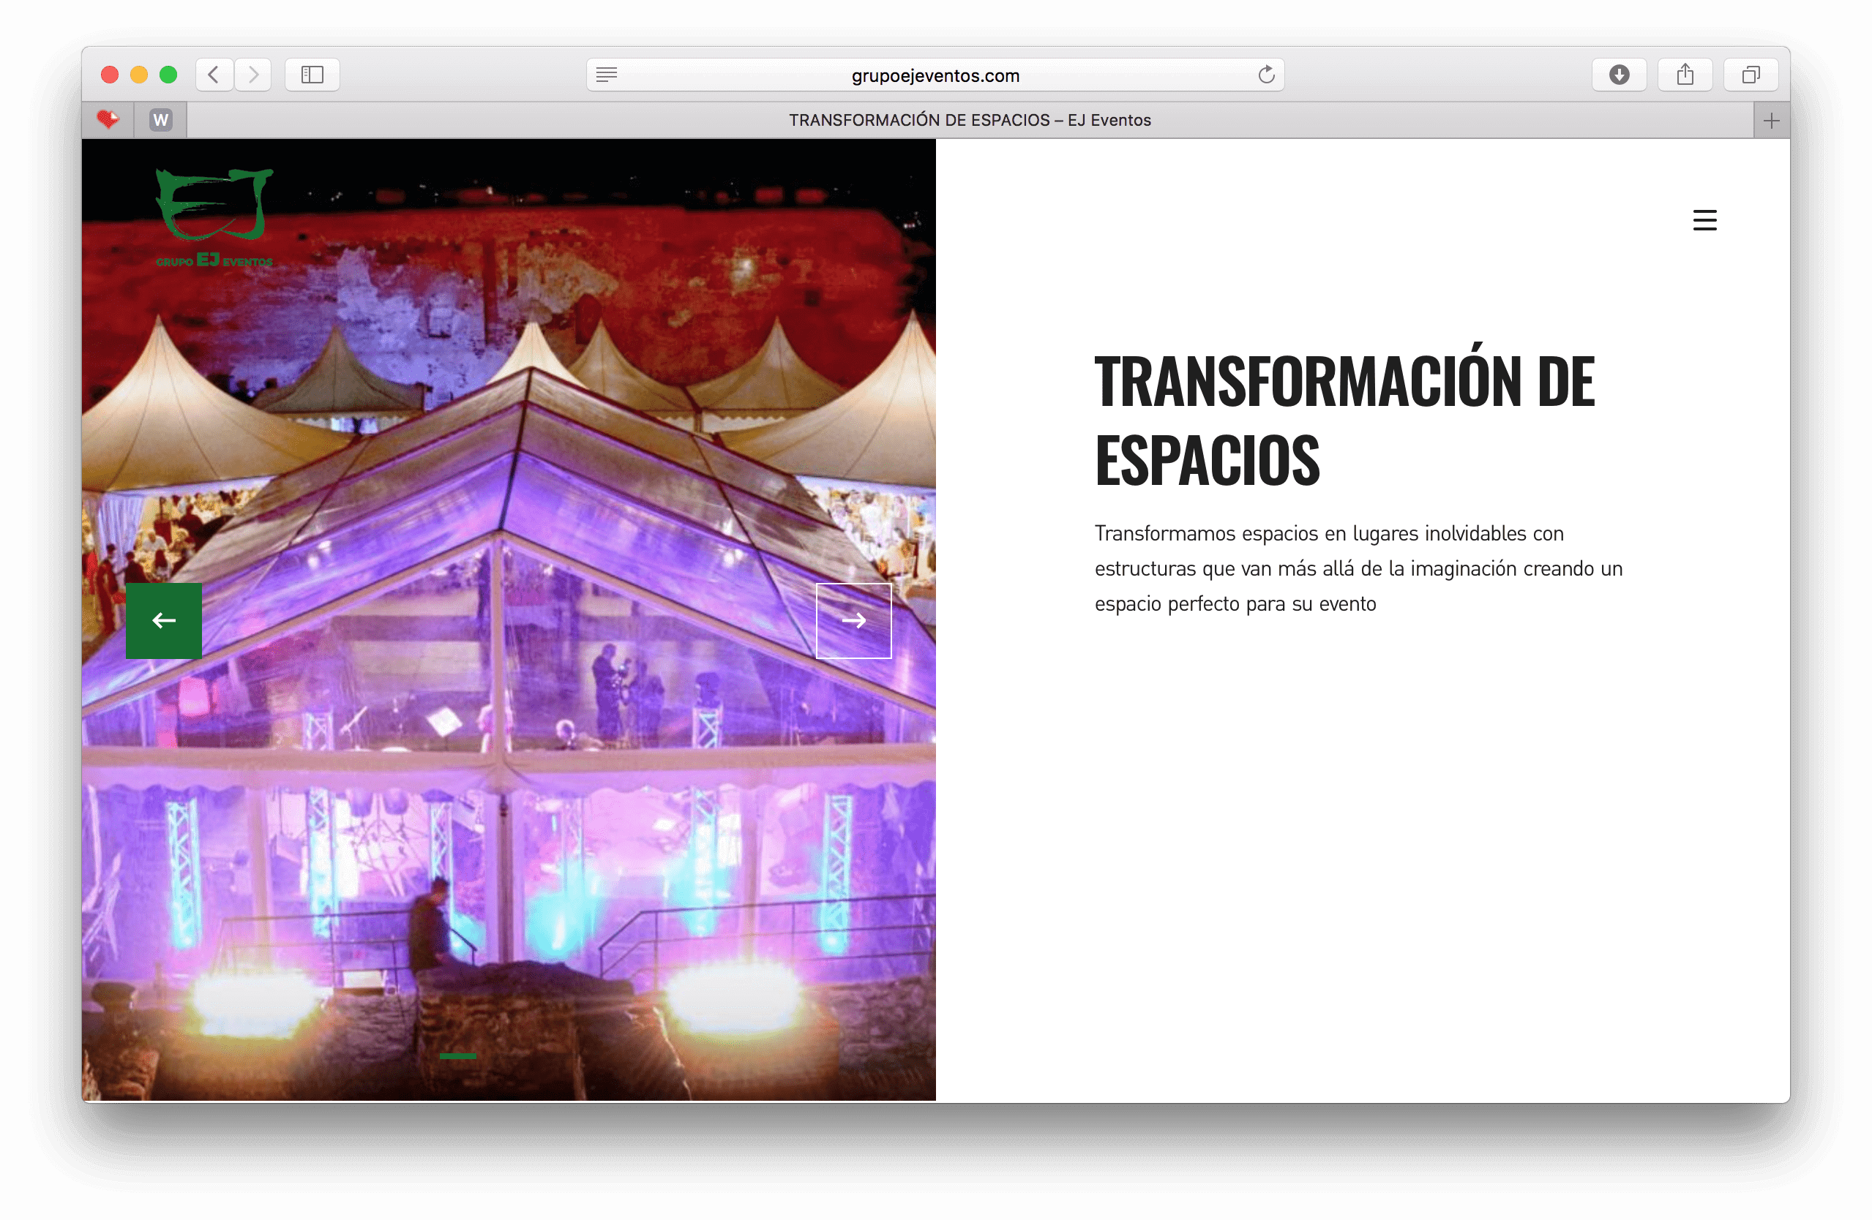1872x1220 pixels.
Task: Show the previous slide with the green arrow
Action: click(x=164, y=620)
